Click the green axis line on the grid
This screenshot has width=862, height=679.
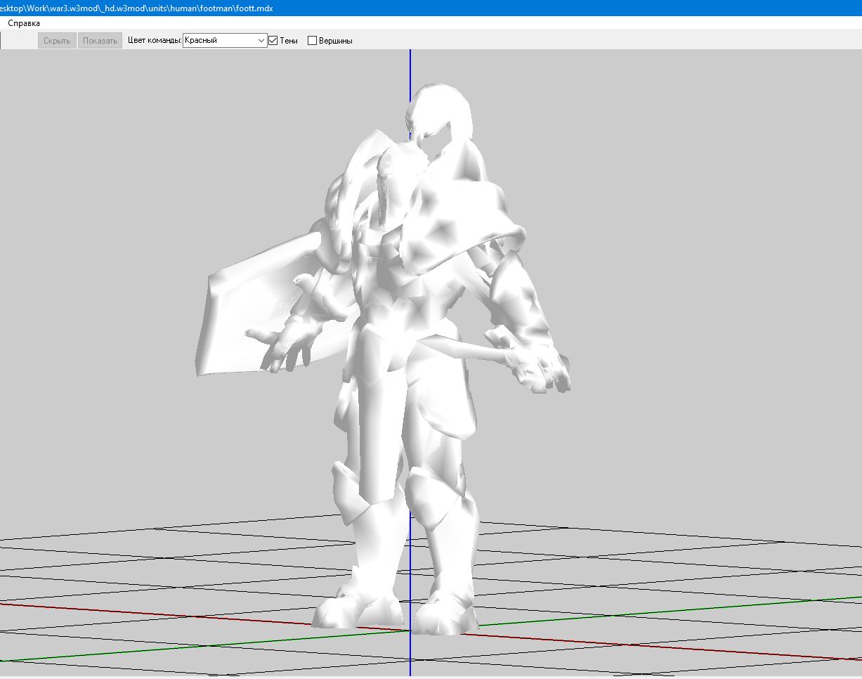coord(703,608)
